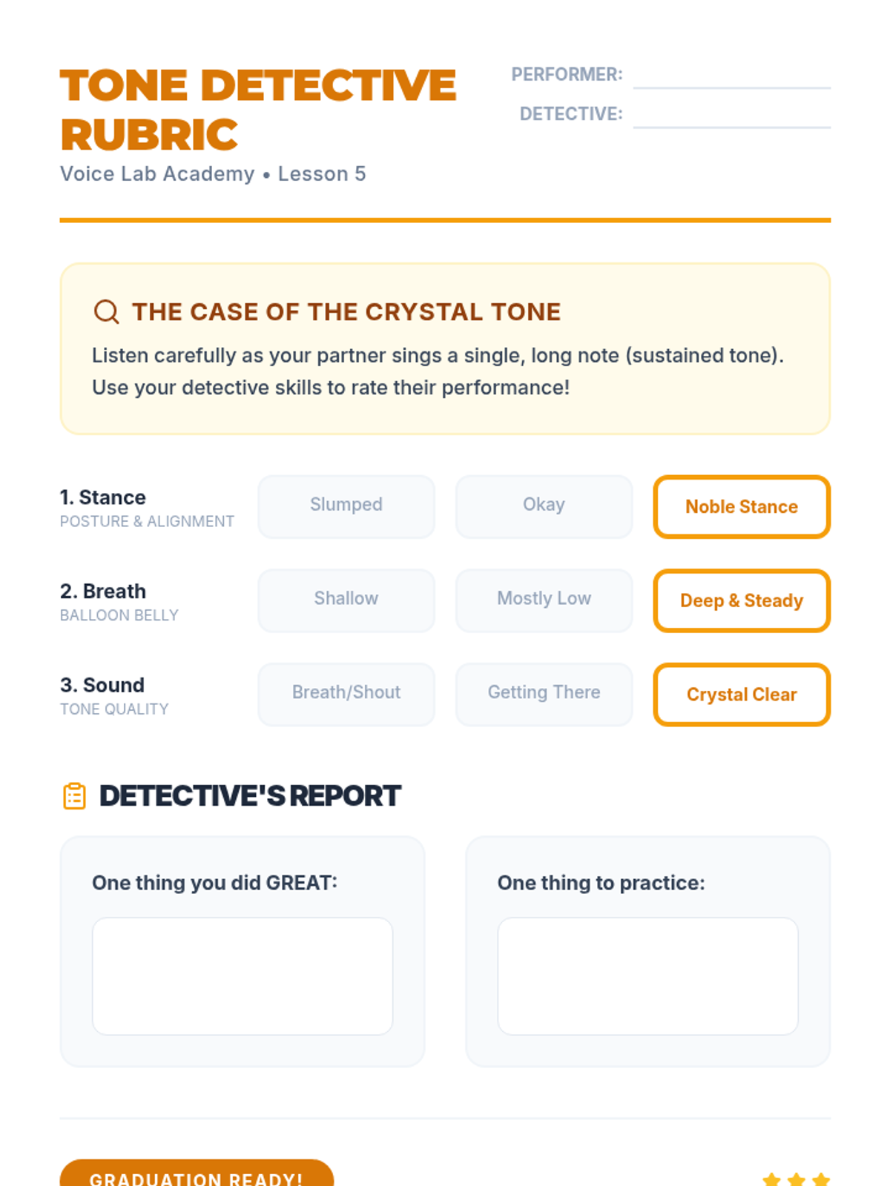Click the gold stars rating icon
This screenshot has height=1186, width=890.
(x=796, y=1179)
